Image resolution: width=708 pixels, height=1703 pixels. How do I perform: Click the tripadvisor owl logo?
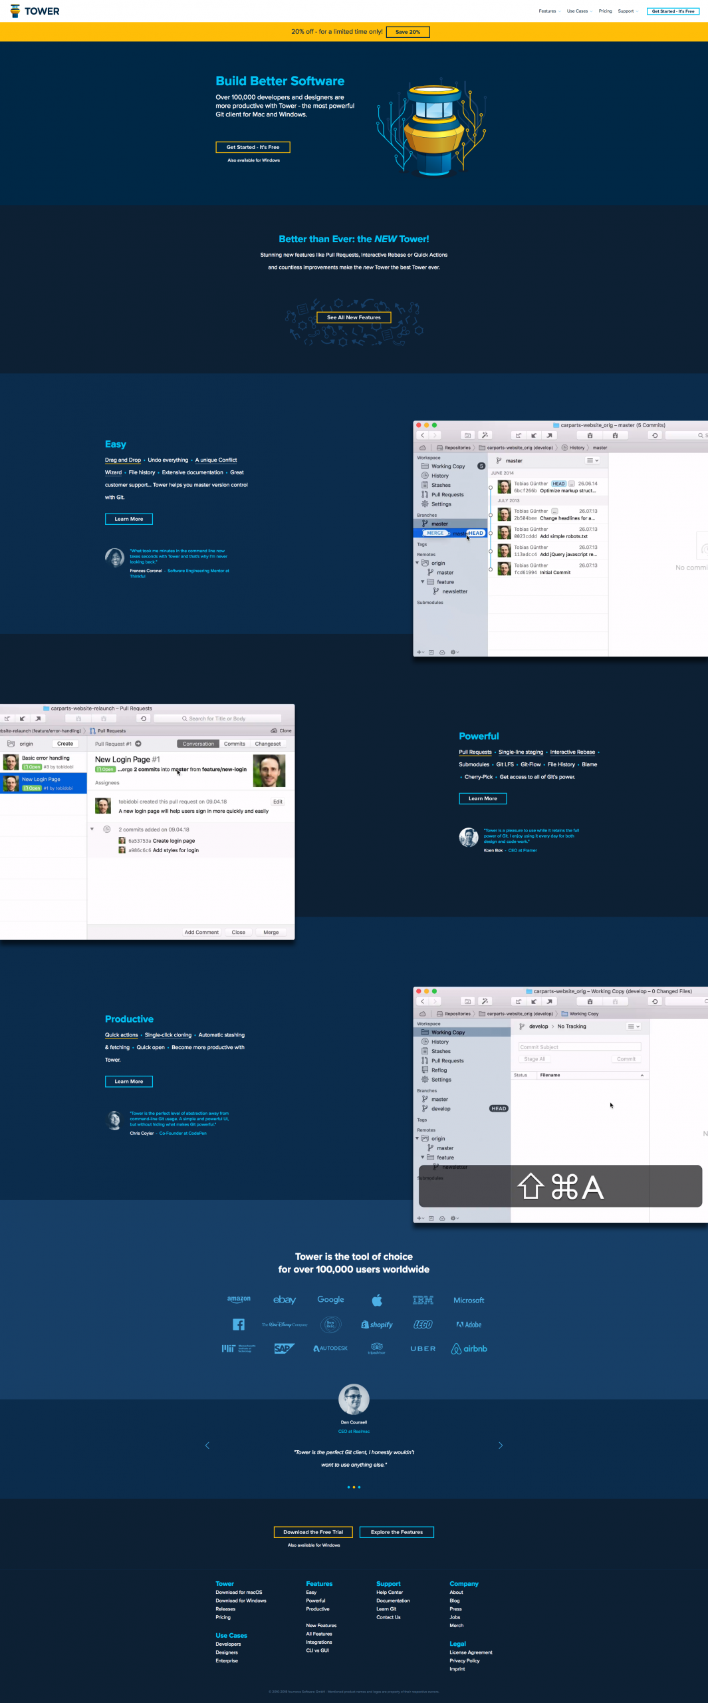377,1348
